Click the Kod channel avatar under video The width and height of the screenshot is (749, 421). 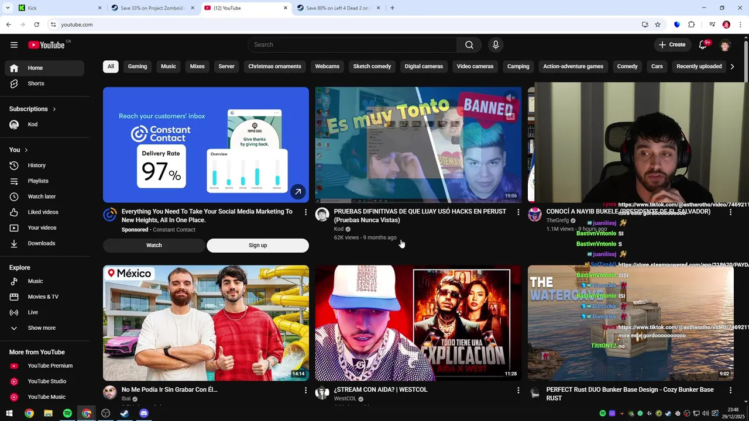tap(322, 215)
